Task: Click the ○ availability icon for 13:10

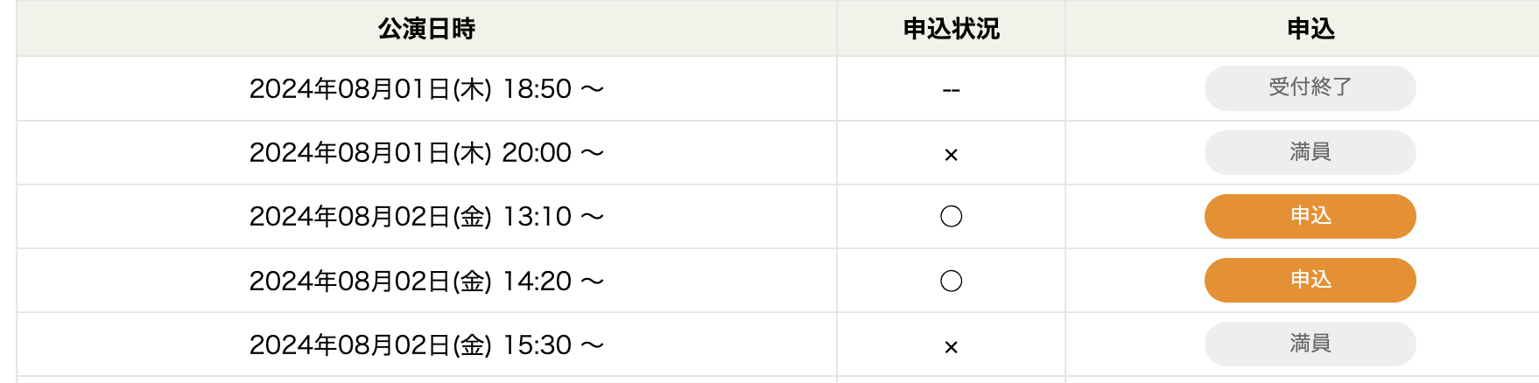Action: 951,216
